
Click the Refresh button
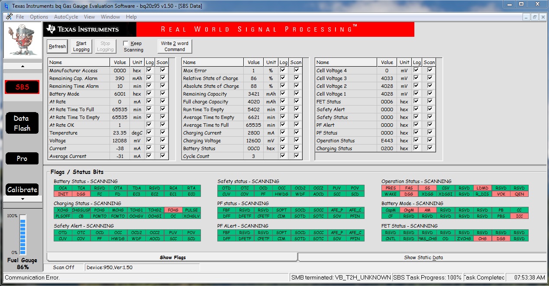(57, 46)
